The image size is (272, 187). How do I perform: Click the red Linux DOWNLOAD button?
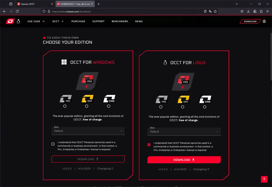pos(184,160)
